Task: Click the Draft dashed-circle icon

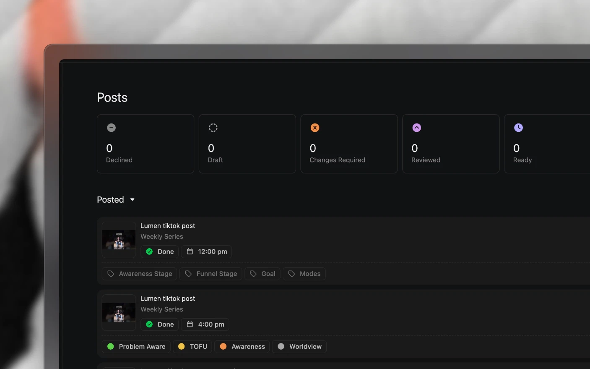Action: [213, 128]
